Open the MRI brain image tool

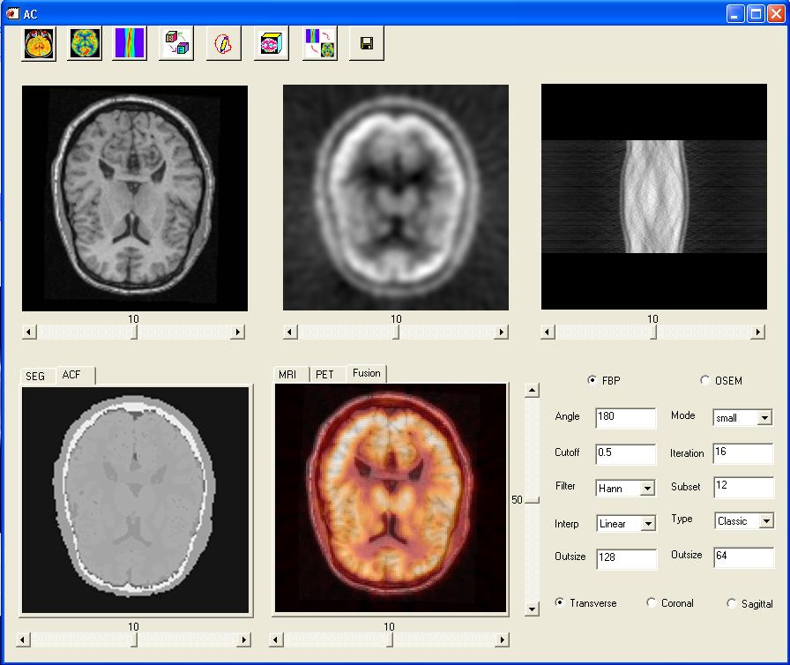click(x=37, y=41)
